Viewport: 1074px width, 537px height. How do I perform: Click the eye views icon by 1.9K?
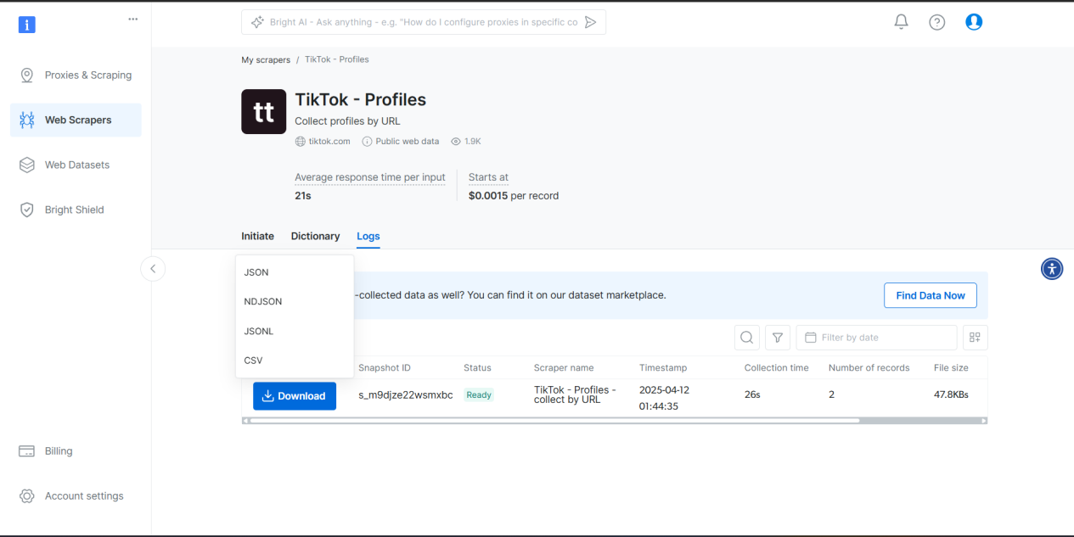tap(456, 142)
